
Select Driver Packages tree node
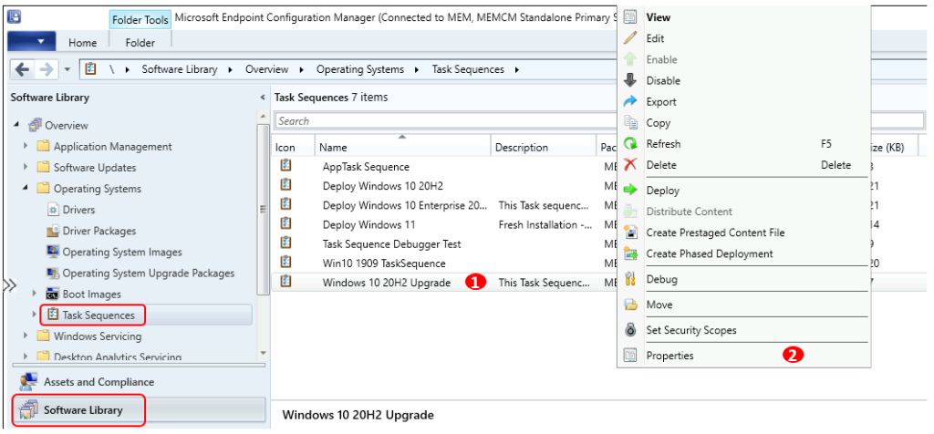pos(99,231)
